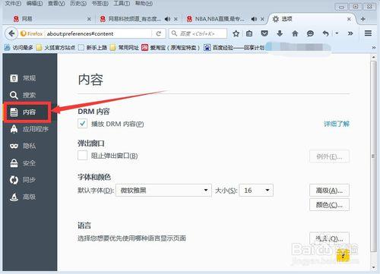Open a new tab with plus
Screen dimensions: 380x274
363,19
